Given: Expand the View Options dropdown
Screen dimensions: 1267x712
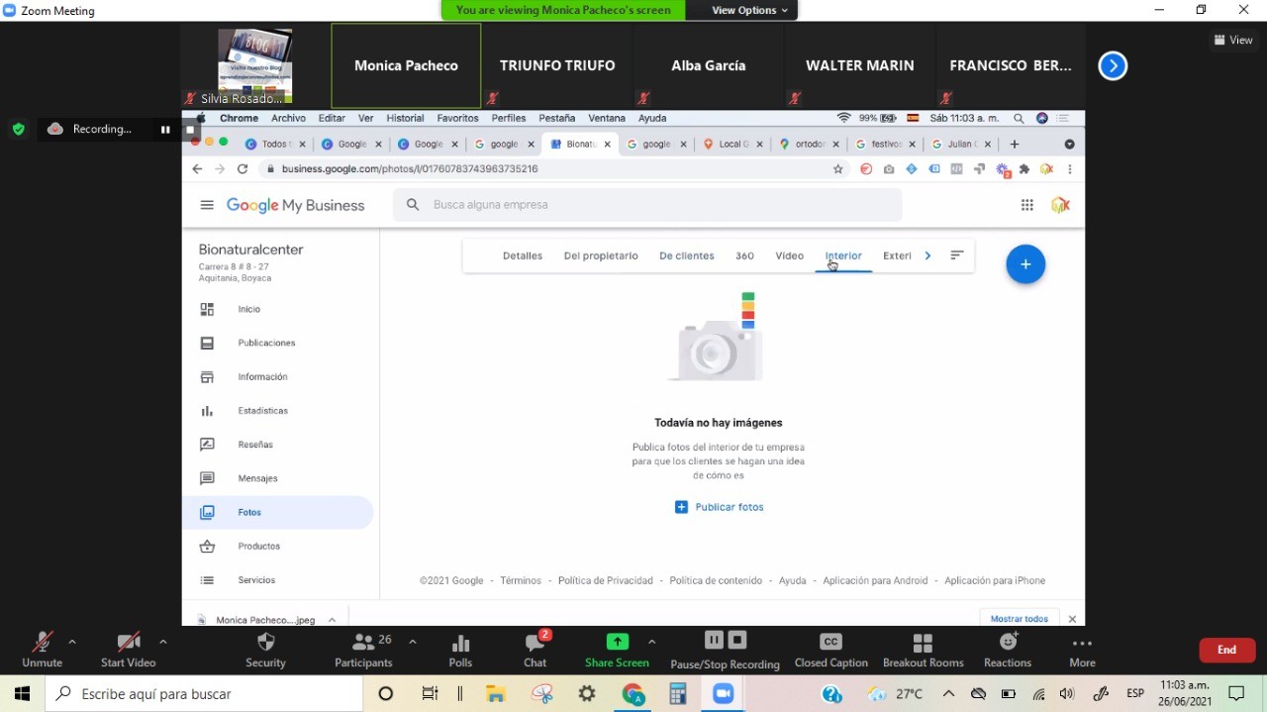Looking at the screenshot, I should click(750, 10).
